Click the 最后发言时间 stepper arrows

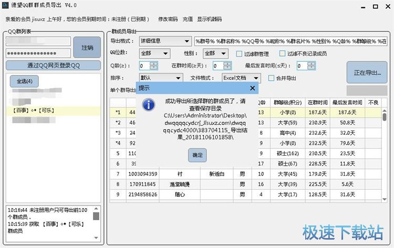pyautogui.click(x=312, y=66)
